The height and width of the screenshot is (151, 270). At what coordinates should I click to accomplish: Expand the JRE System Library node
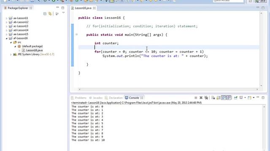point(11,55)
